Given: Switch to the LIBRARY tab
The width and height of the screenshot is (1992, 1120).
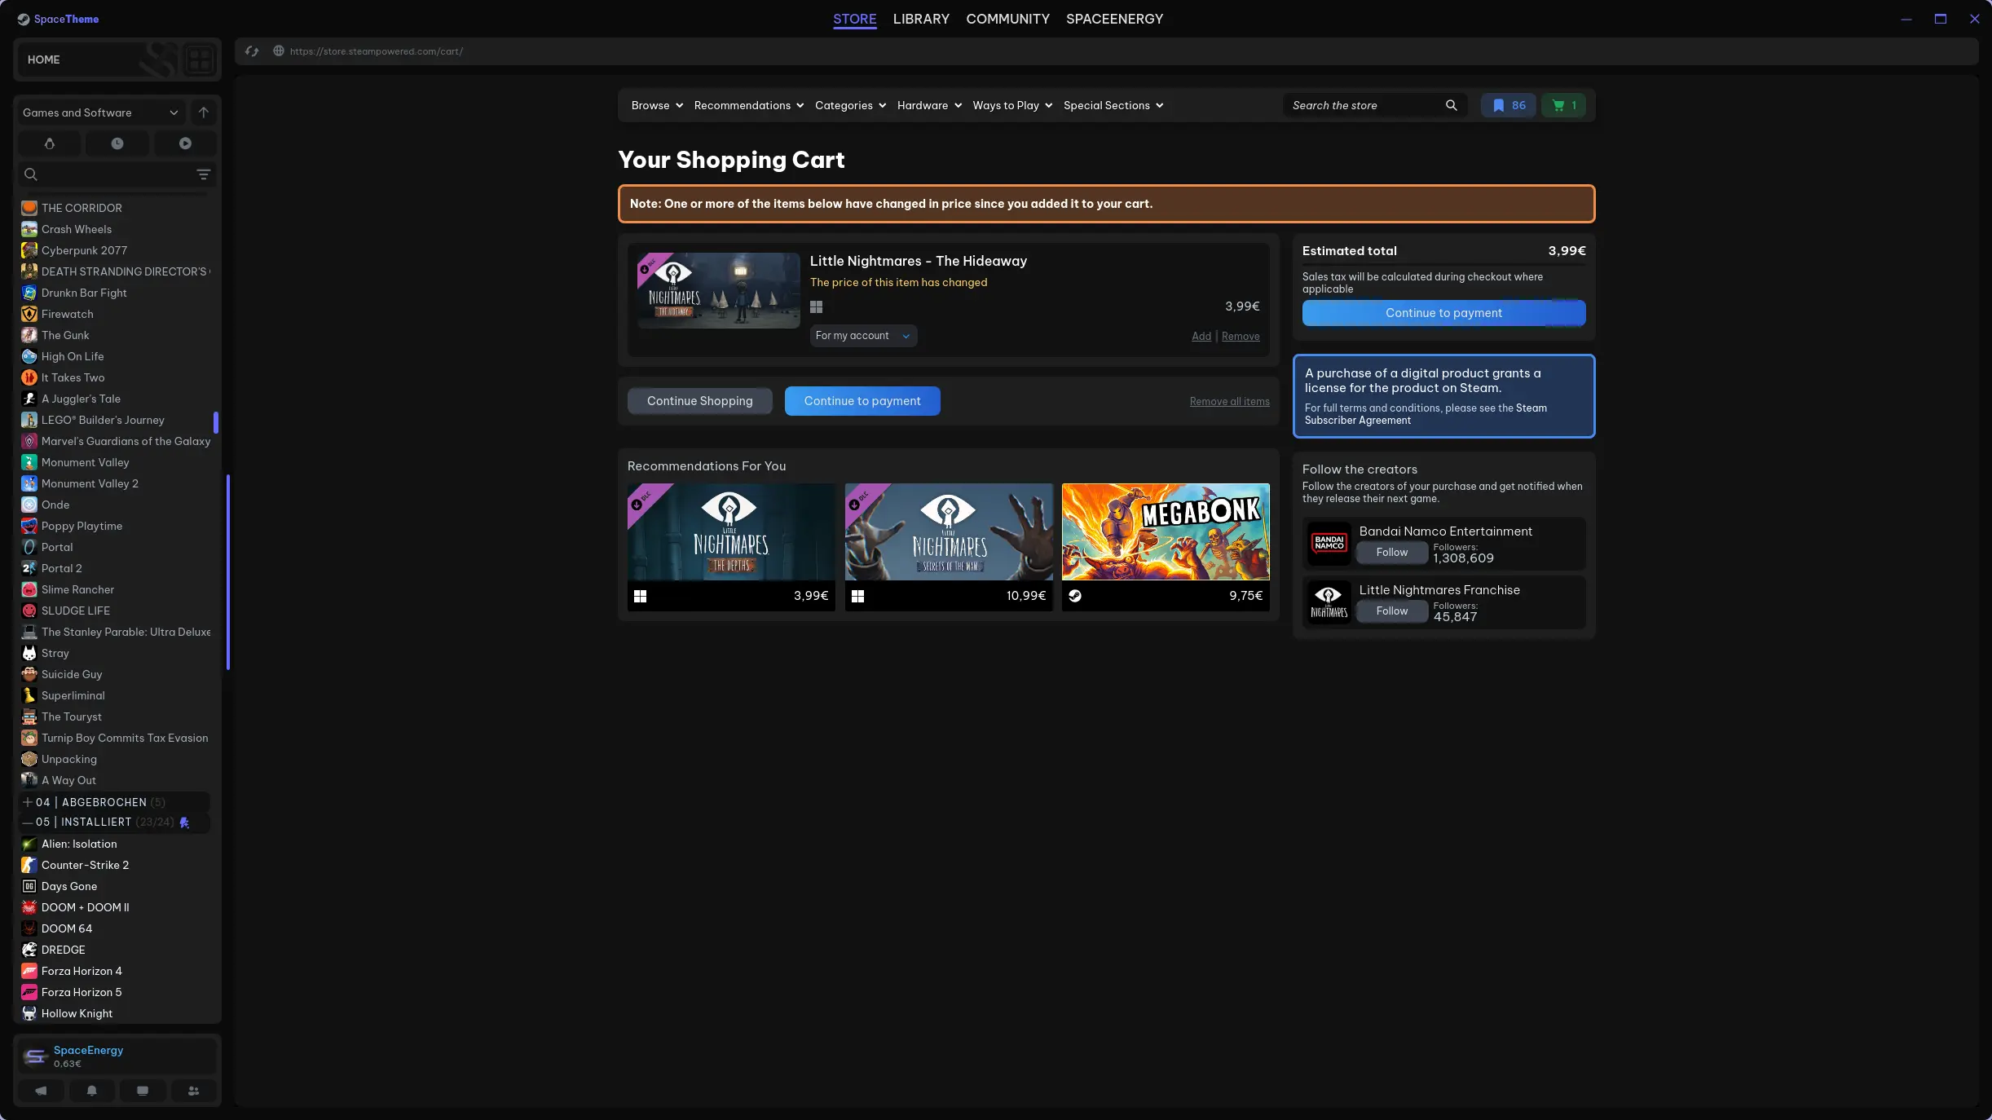Looking at the screenshot, I should [x=921, y=19].
